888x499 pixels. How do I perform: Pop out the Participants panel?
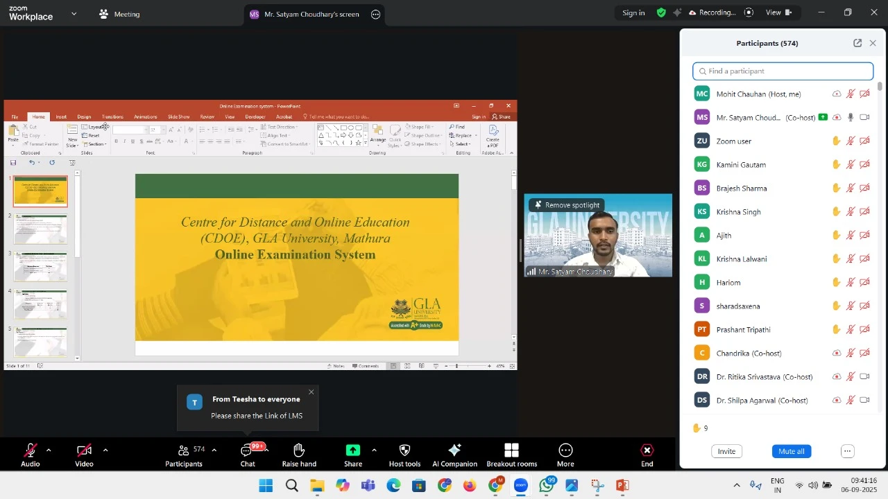857,43
